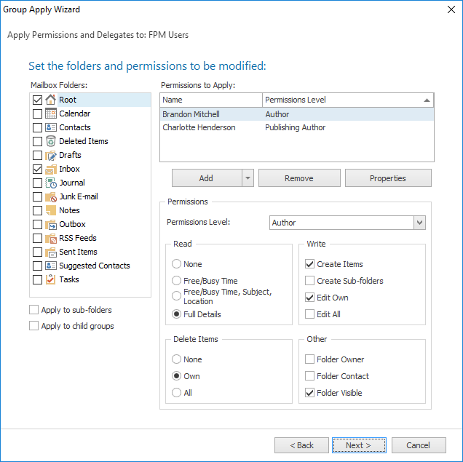Viewport: 463px width, 462px height.
Task: Check the Deleted Items checkbox
Action: [x=38, y=142]
